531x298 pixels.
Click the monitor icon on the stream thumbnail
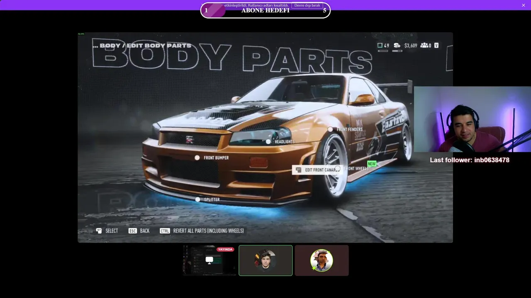(209, 260)
